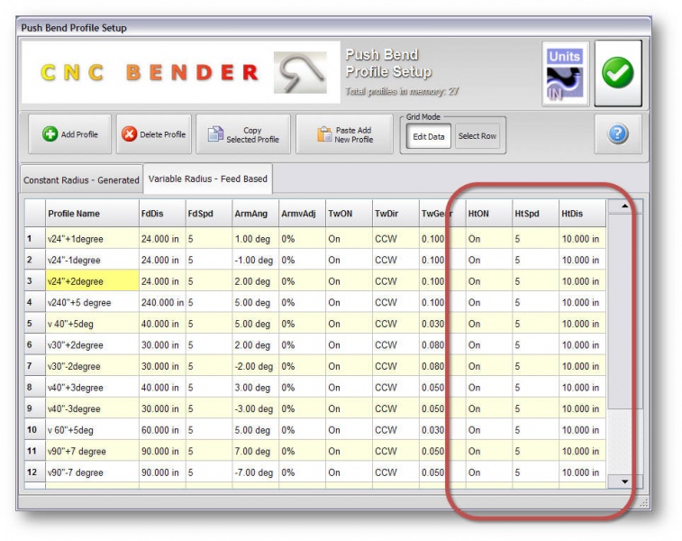Open Constant Radius - Generated tab

(81, 180)
